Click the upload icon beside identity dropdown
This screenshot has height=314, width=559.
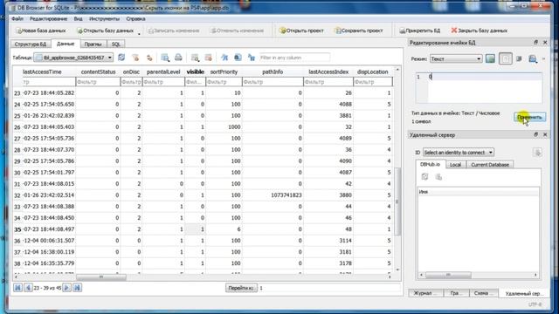(538, 153)
